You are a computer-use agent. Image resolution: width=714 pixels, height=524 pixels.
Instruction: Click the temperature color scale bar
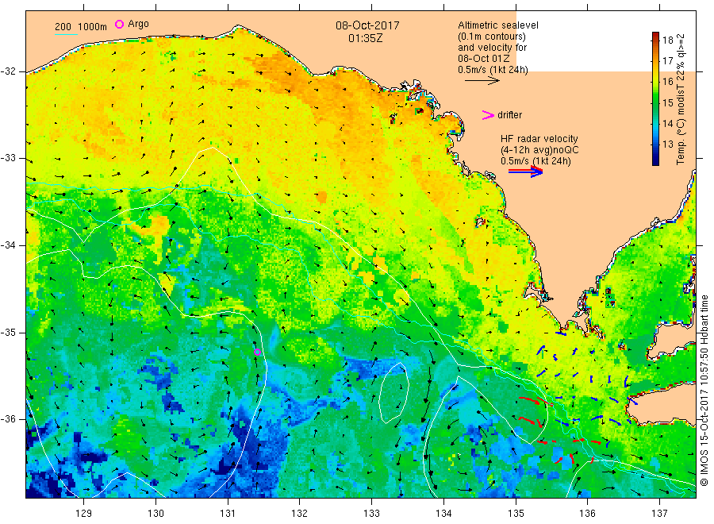(656, 99)
